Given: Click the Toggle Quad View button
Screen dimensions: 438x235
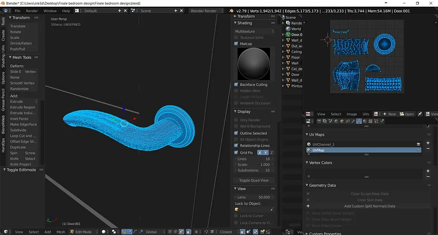Looking at the screenshot, I should pyautogui.click(x=254, y=180).
